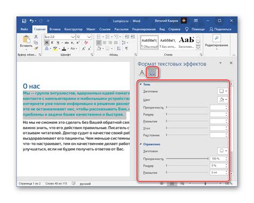
Task: Click the bulleted list icon
Action: [x=99, y=36]
